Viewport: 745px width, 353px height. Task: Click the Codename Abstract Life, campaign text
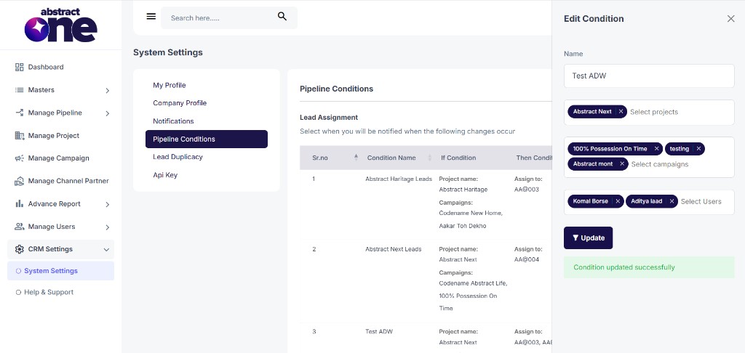coord(473,283)
